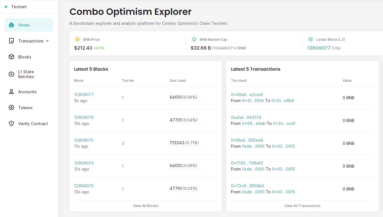Open the Transactions menu label

tap(31, 41)
